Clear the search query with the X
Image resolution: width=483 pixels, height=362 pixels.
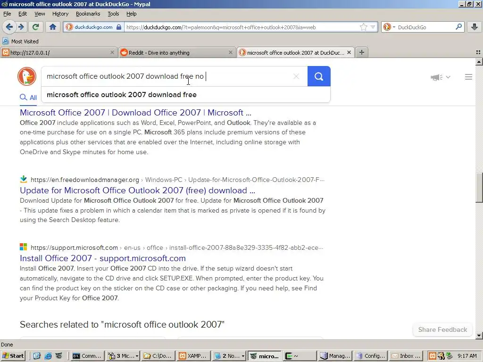coord(296,76)
